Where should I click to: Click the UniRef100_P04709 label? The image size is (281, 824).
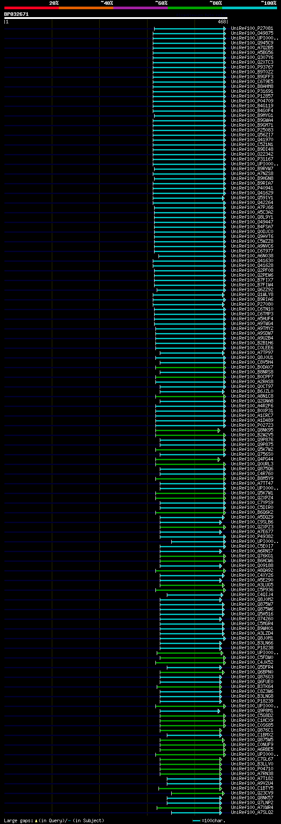[252, 101]
